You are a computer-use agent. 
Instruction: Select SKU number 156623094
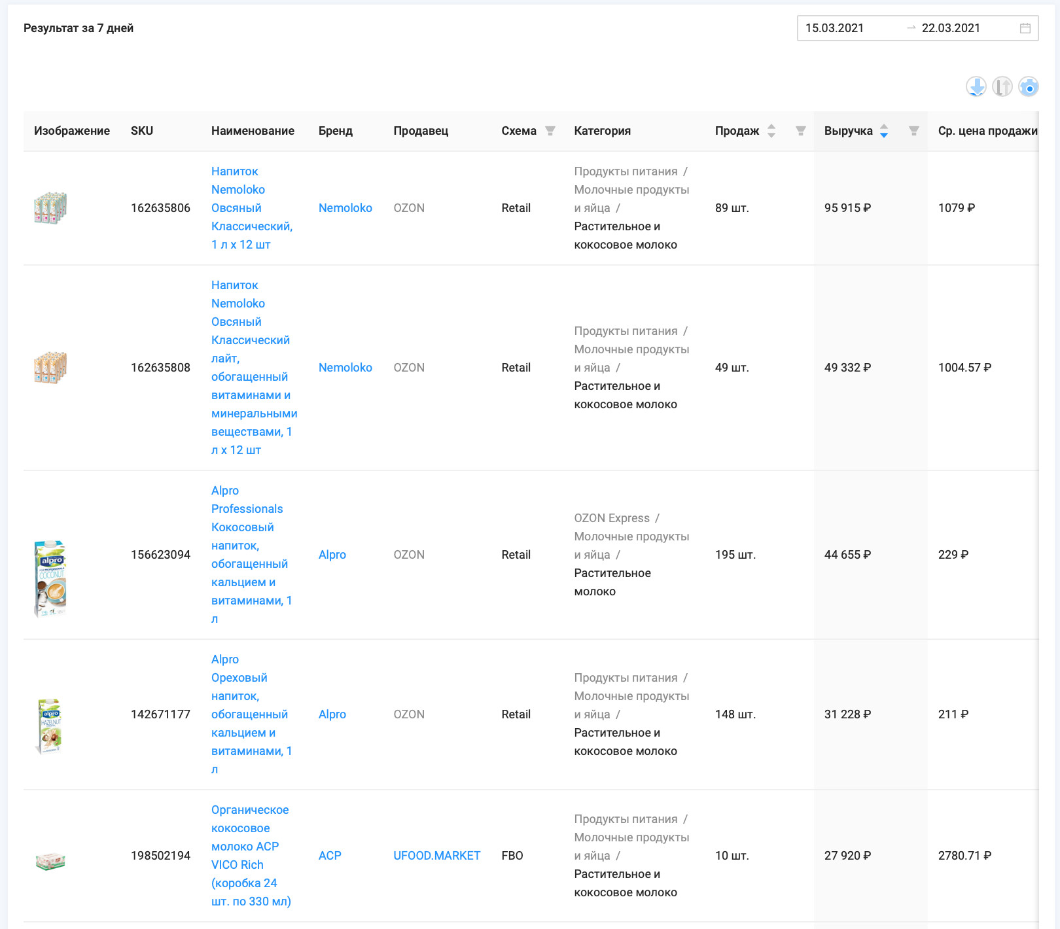(x=160, y=555)
